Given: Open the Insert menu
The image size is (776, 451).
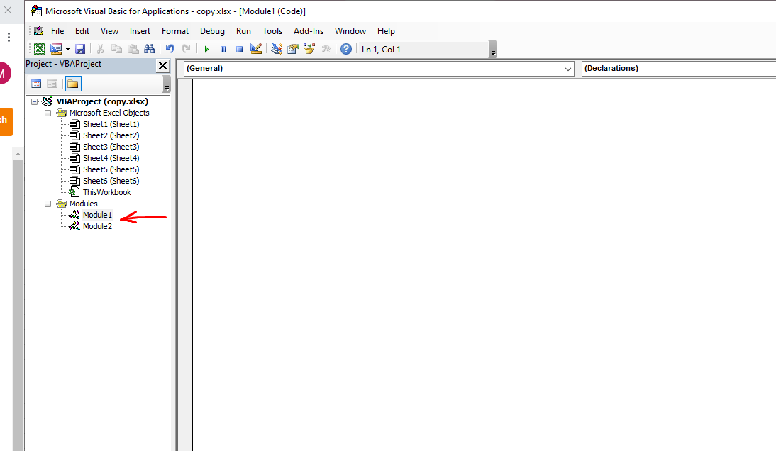Looking at the screenshot, I should click(x=140, y=31).
